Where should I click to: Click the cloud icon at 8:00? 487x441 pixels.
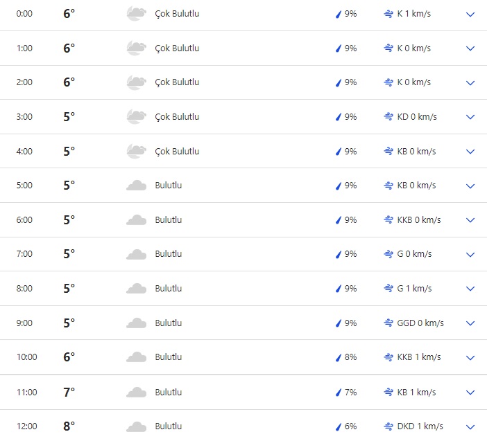coord(136,289)
